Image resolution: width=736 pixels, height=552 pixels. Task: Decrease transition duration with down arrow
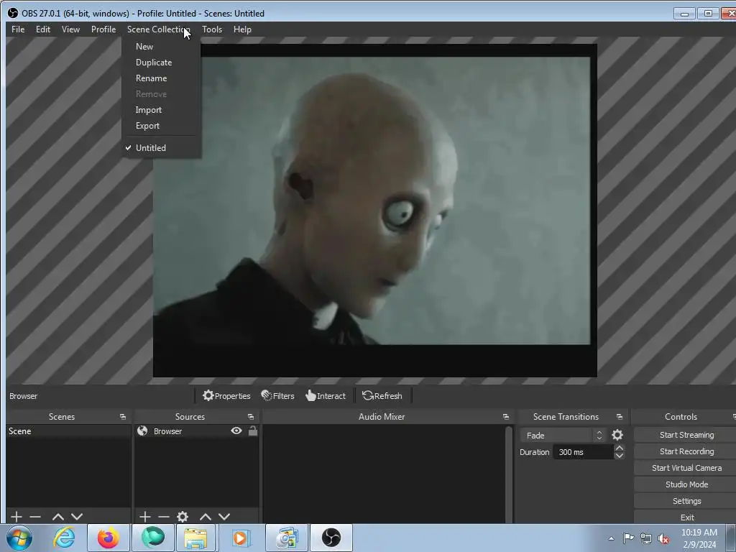click(619, 456)
